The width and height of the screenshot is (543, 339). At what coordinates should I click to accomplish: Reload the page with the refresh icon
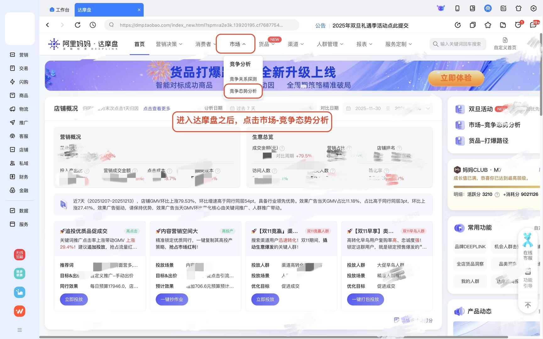[x=78, y=25]
